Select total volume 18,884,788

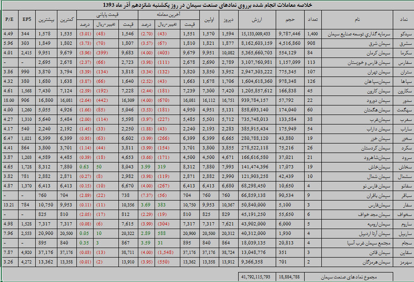pos(289,277)
